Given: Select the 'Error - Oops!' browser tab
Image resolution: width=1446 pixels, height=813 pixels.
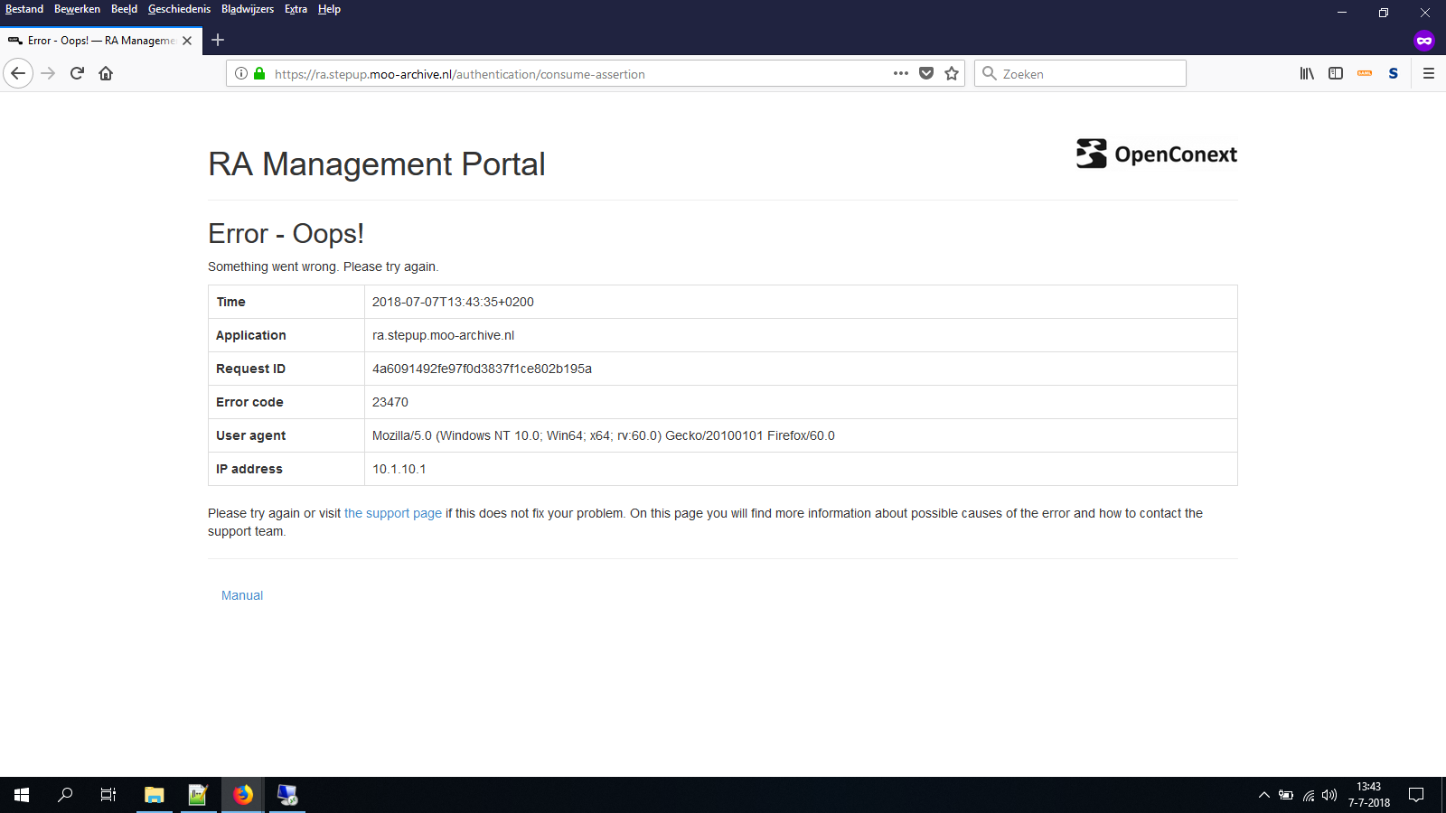Looking at the screenshot, I should click(x=99, y=40).
